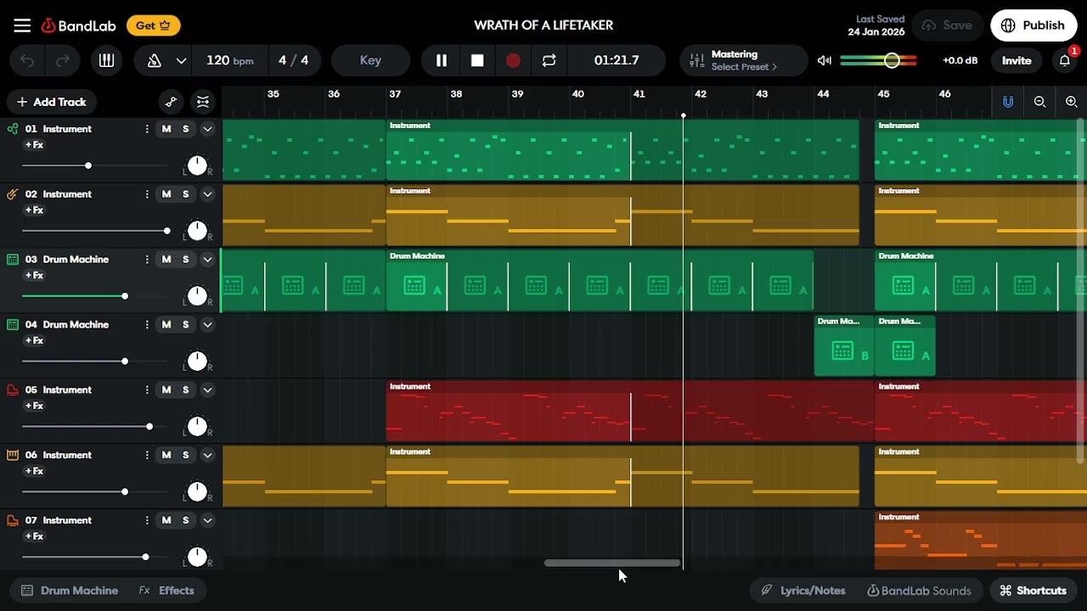Click the 4 / 4 time signature

pos(294,60)
